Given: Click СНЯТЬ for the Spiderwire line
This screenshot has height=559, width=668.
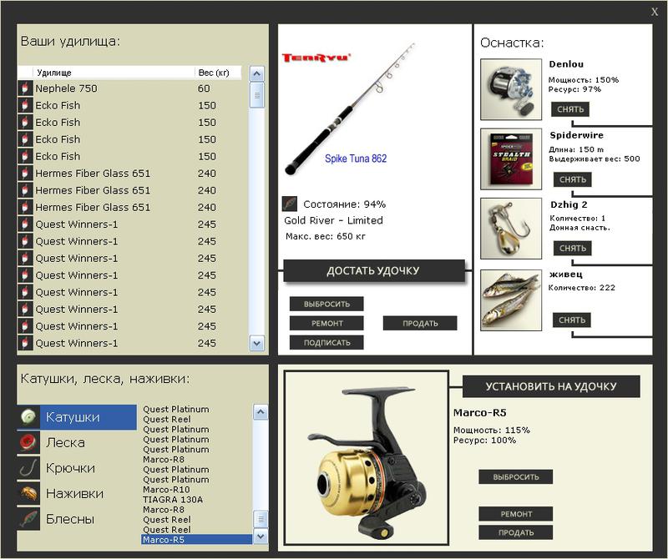Looking at the screenshot, I should 573,179.
